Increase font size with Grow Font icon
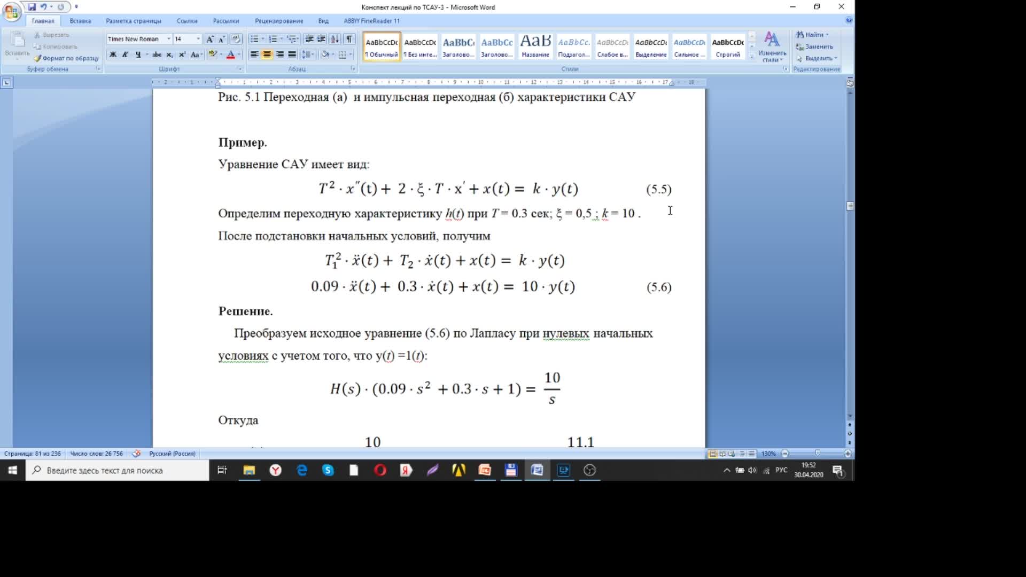This screenshot has width=1026, height=577. [210, 39]
